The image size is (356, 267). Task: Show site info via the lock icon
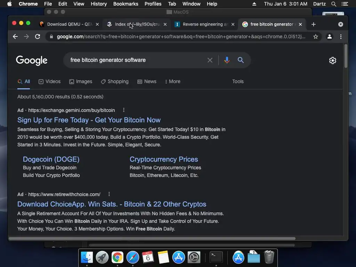[x=51, y=37]
